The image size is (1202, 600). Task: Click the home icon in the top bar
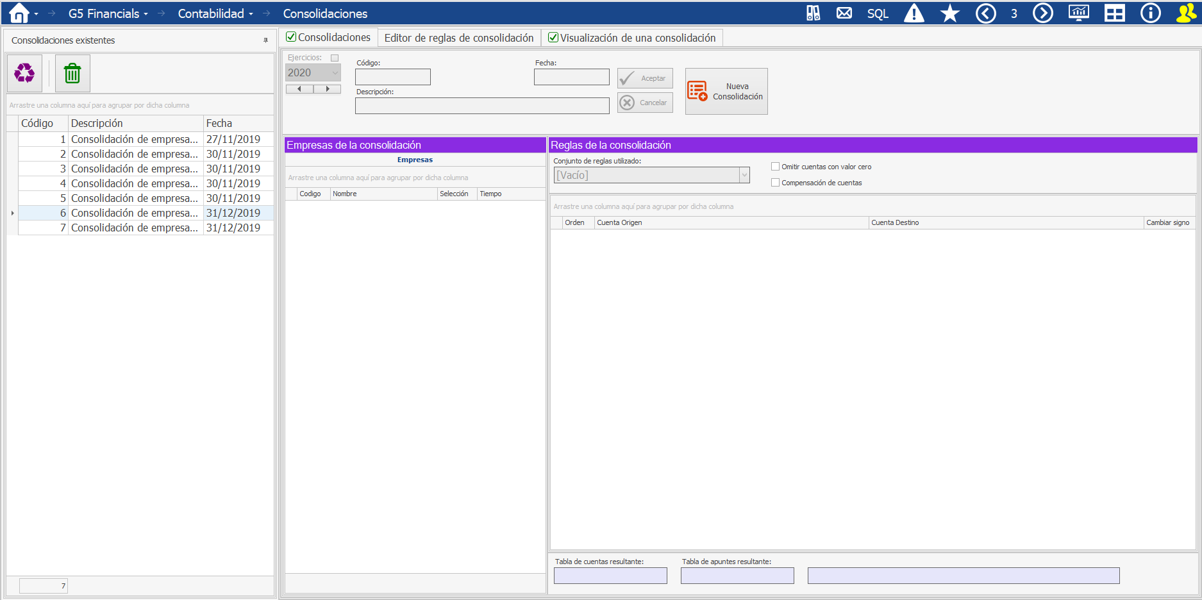coord(19,13)
